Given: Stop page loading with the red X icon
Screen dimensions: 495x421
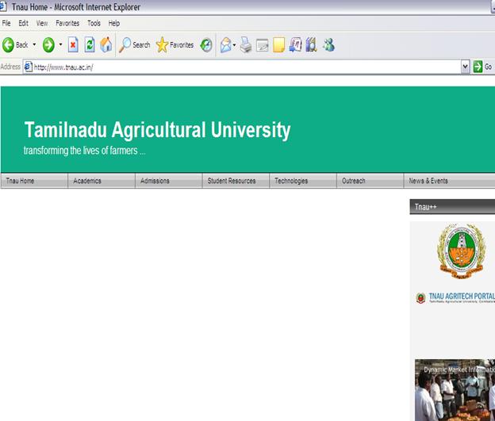Looking at the screenshot, I should pyautogui.click(x=73, y=45).
